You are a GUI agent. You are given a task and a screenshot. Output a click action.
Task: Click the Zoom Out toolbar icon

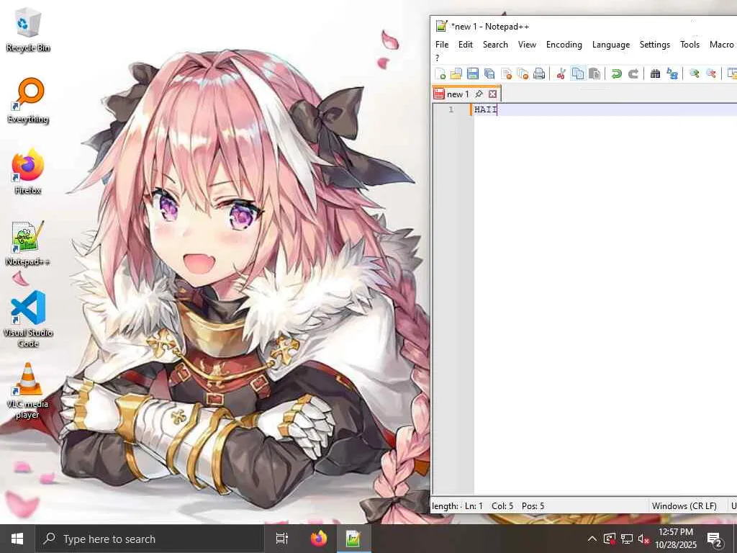[711, 73]
